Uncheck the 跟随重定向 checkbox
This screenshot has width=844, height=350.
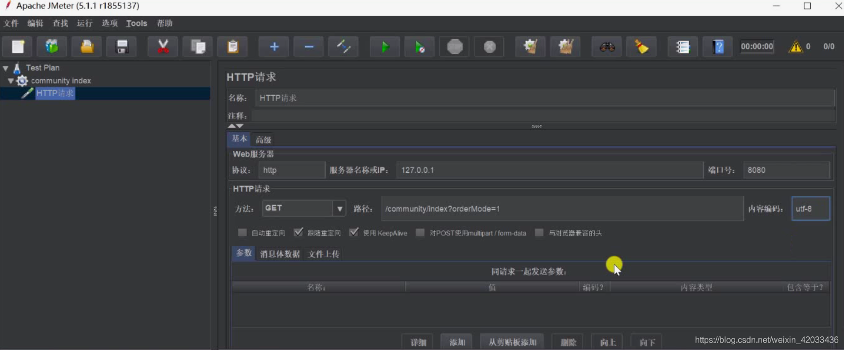coord(298,232)
